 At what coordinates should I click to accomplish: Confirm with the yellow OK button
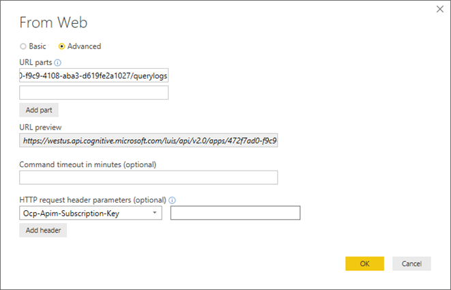[364, 263]
